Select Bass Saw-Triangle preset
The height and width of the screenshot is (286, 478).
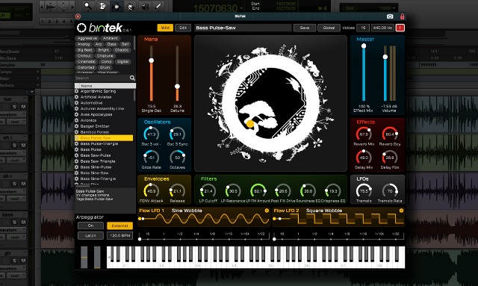(98, 161)
